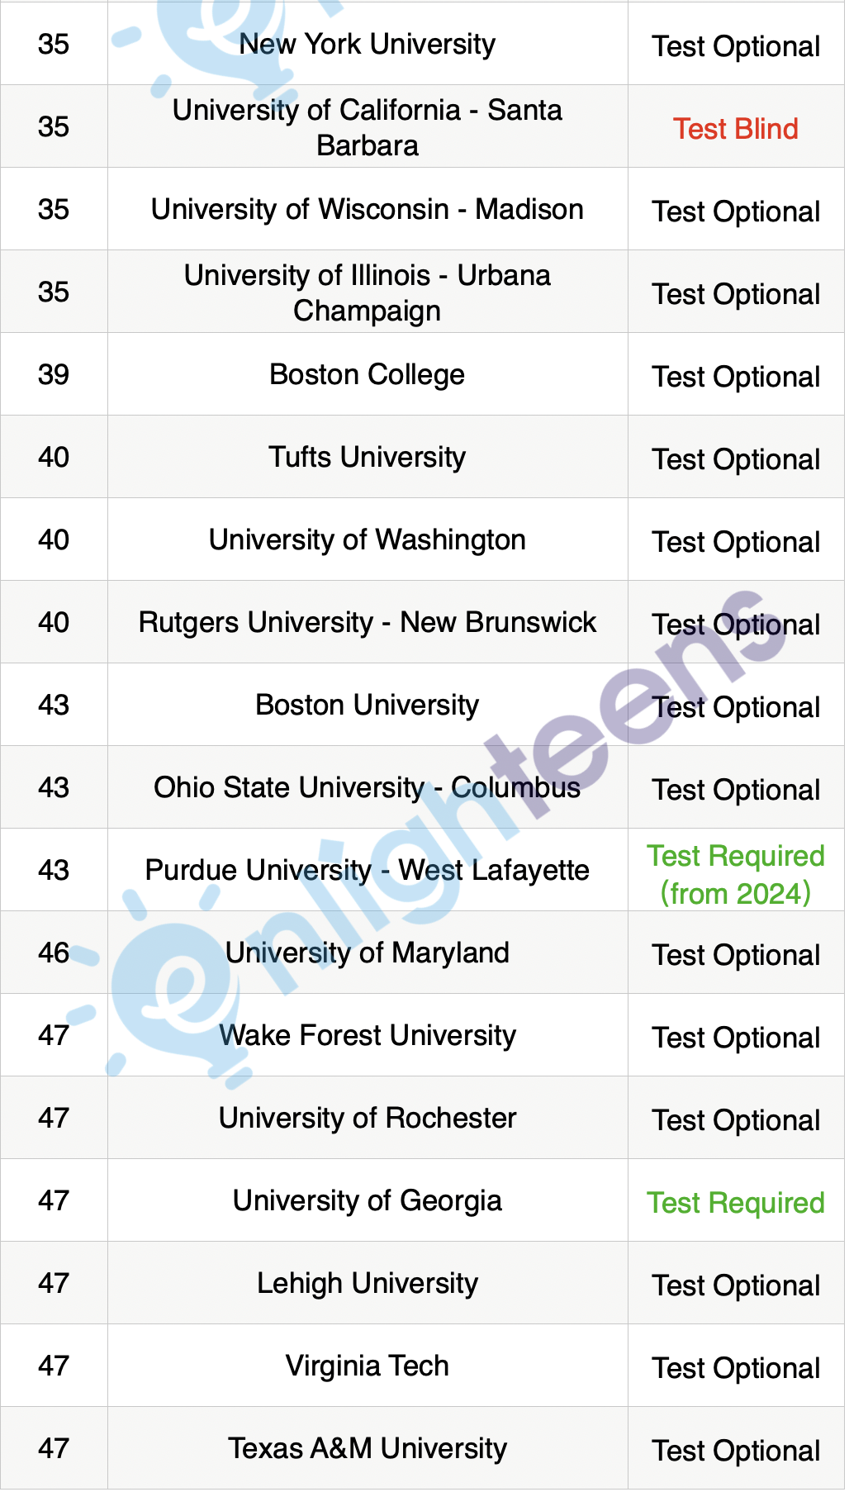Select green Test Required (from 2024) text
Screen dimensions: 849x1492
735,875
